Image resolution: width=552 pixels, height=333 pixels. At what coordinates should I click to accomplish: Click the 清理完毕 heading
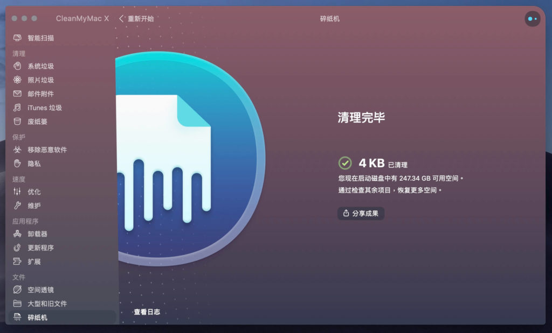click(361, 117)
